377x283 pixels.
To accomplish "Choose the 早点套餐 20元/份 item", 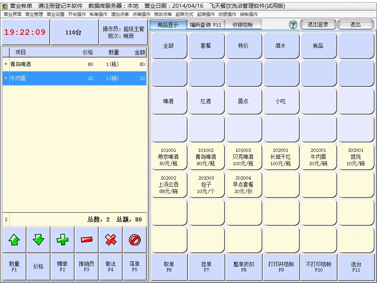I will [x=243, y=184].
